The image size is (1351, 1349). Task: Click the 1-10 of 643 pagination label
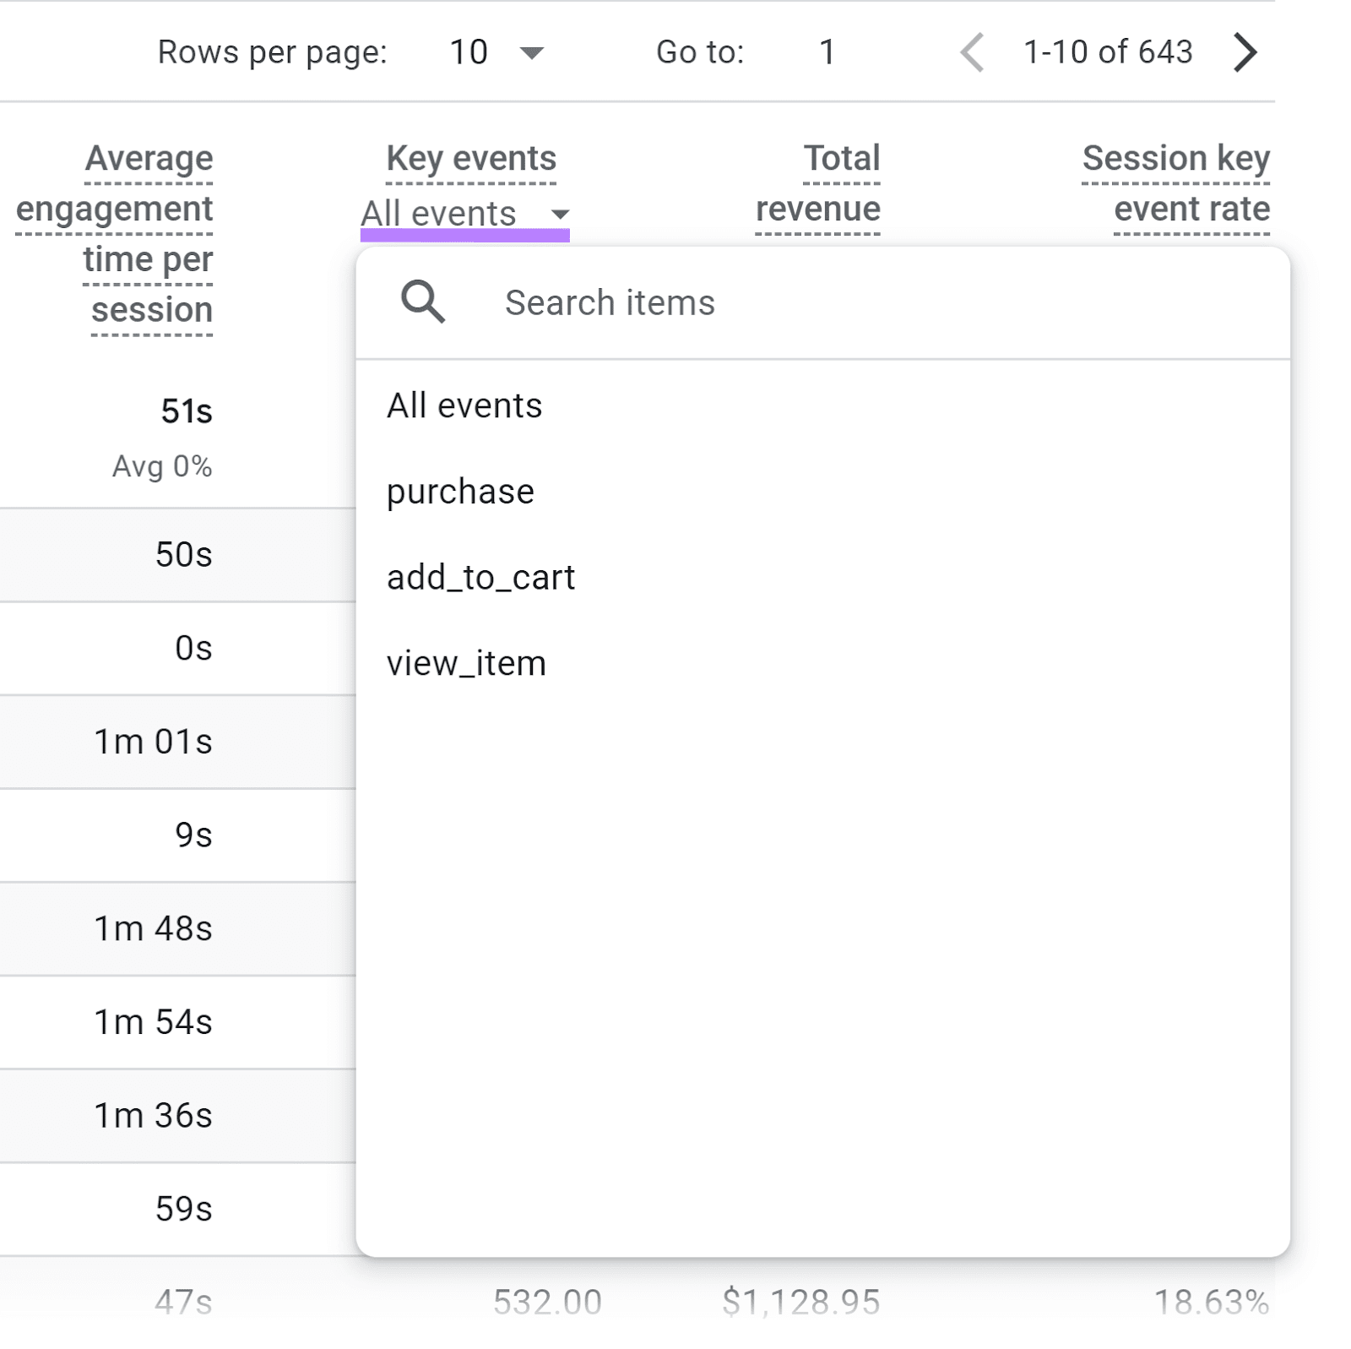1107,52
